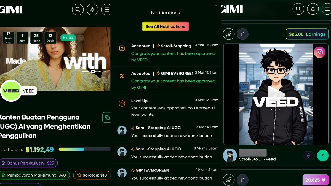Screen dimensions: 331x186
Task: Click the 1 Jam countdown box
Action: point(22,38)
